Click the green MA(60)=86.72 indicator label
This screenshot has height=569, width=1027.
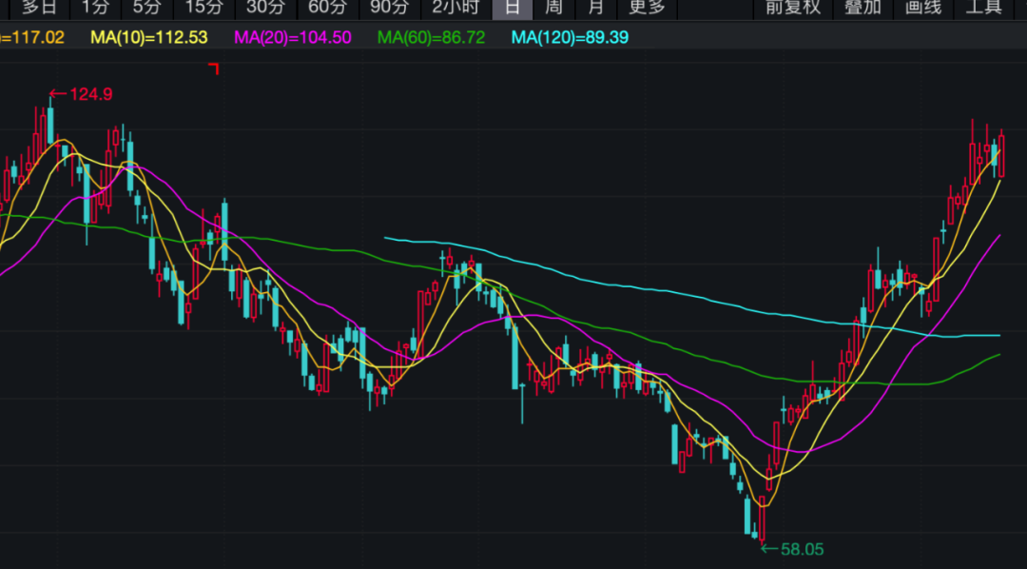pos(431,38)
